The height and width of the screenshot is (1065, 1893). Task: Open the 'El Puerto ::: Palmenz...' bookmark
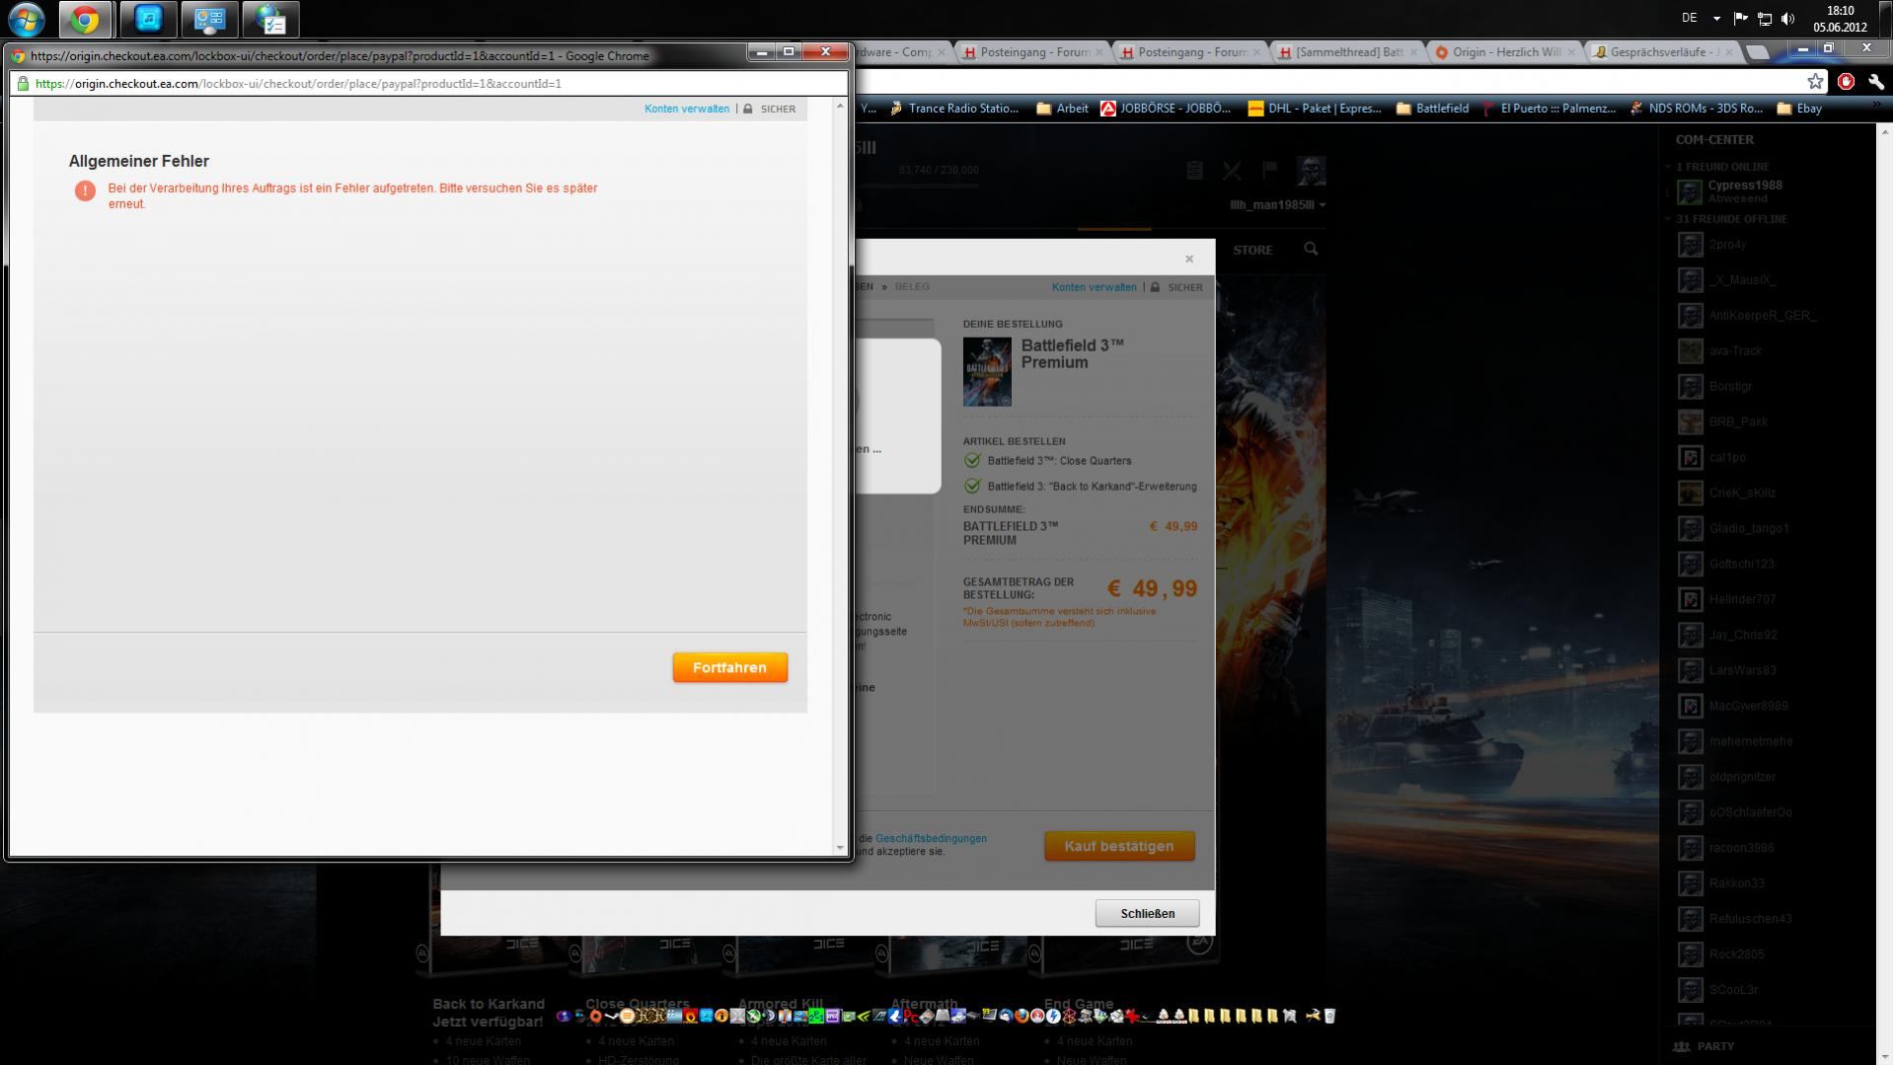[1549, 109]
